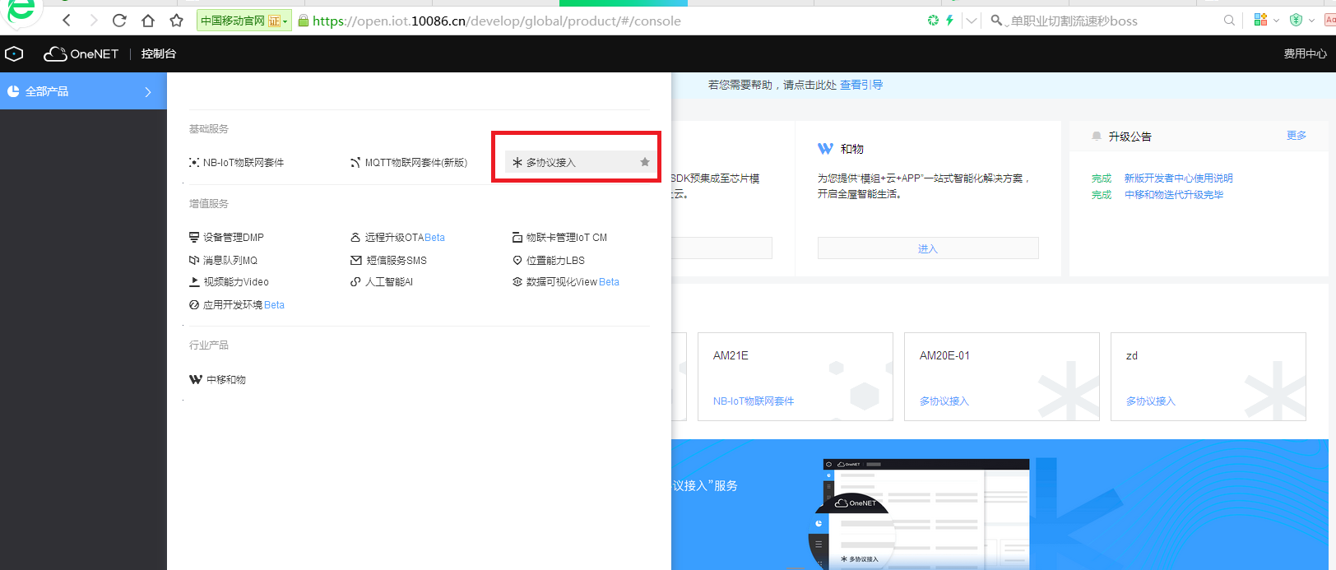This screenshot has height=570, width=1336.
Task: Select MQTT物联网套件(新版) menu entry
Action: point(409,163)
